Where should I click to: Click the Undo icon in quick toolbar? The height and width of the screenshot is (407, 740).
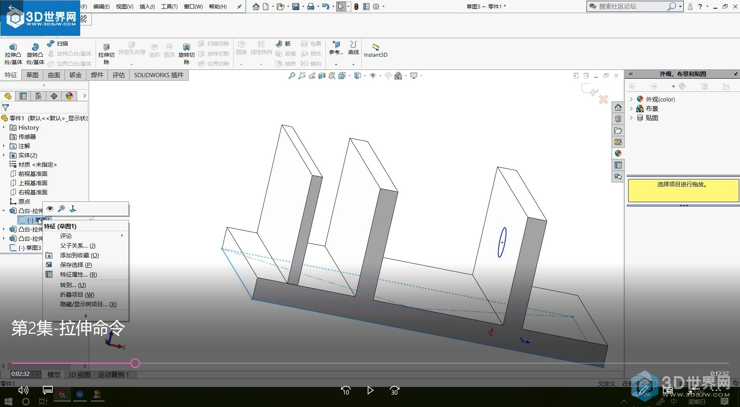coord(325,7)
